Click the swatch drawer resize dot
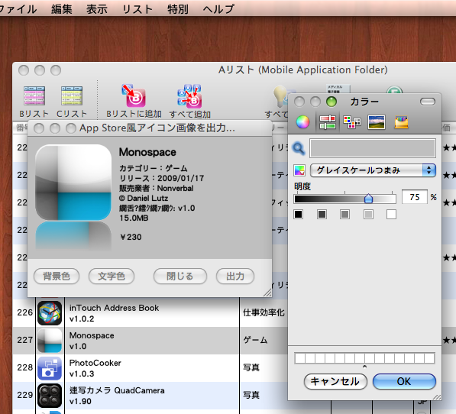This screenshot has width=456, height=414. [364, 367]
